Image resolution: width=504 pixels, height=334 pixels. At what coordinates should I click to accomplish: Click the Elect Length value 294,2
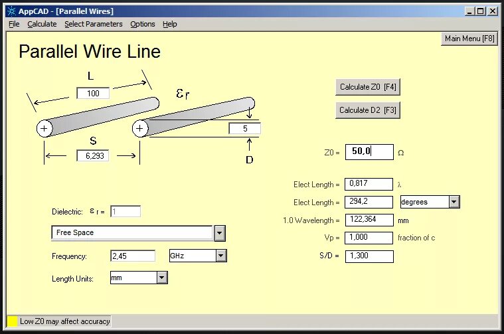coord(369,203)
